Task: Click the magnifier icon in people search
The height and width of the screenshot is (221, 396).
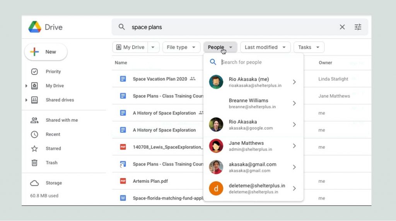Action: tap(213, 62)
